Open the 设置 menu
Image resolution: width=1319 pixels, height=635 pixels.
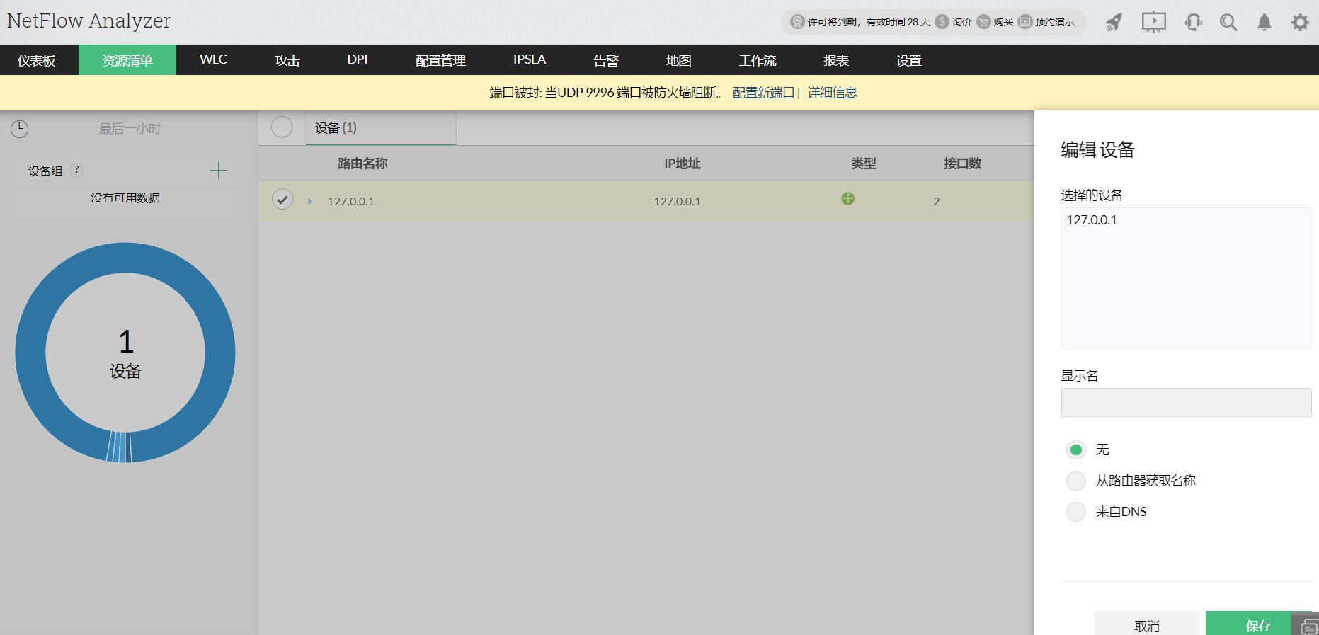[909, 60]
